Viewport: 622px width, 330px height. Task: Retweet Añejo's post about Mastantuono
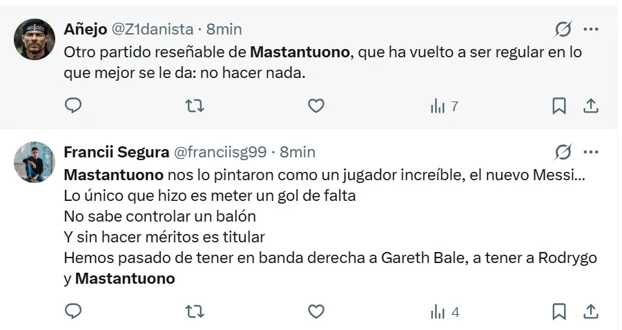coord(195,106)
